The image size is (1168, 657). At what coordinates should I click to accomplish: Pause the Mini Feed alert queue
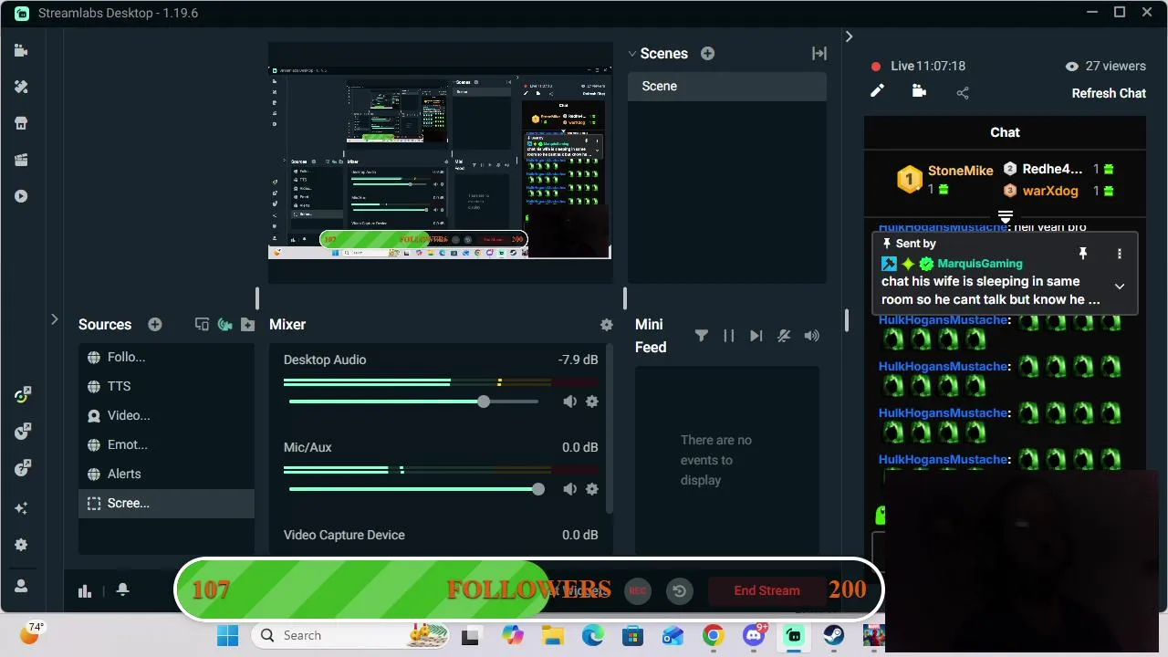pyautogui.click(x=729, y=336)
